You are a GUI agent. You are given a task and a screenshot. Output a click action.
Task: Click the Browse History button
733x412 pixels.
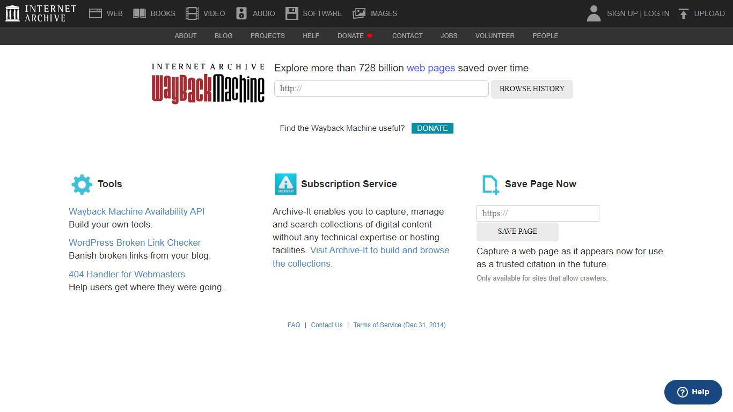click(532, 89)
